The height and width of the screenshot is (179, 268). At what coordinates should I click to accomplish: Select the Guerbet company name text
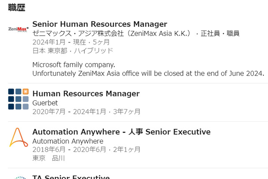click(x=45, y=103)
